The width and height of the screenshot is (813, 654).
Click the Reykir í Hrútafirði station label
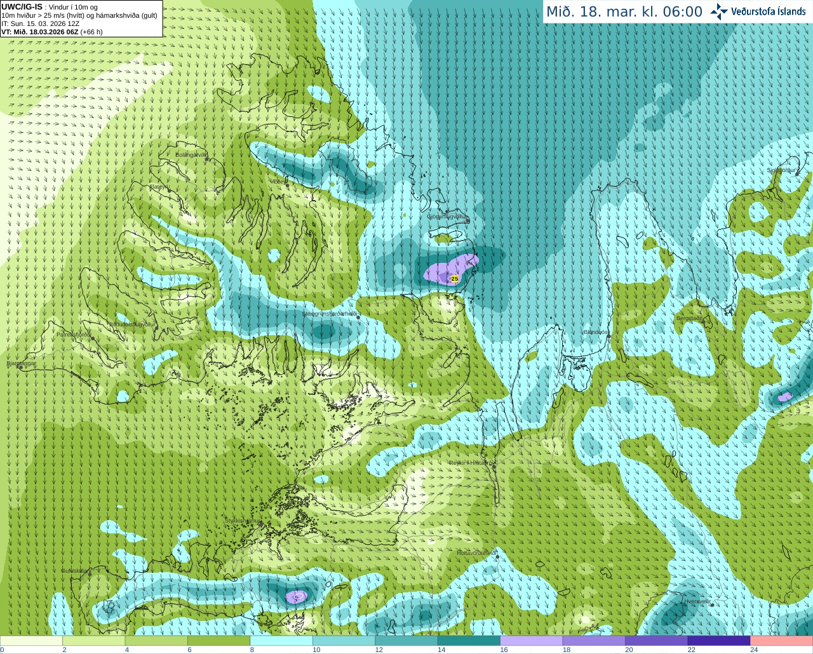point(471,463)
